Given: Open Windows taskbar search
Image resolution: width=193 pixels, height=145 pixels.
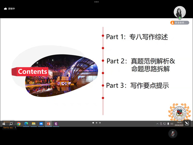Looking at the screenshot, I should point(11,124).
